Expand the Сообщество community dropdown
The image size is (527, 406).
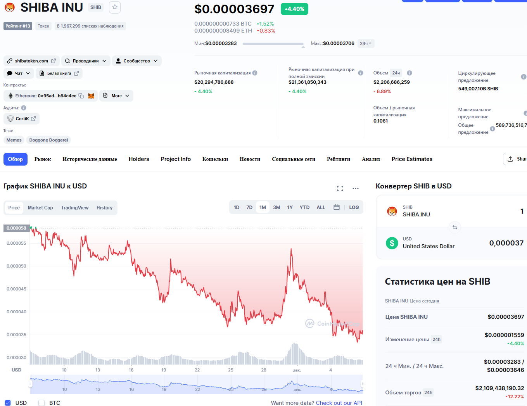(137, 61)
